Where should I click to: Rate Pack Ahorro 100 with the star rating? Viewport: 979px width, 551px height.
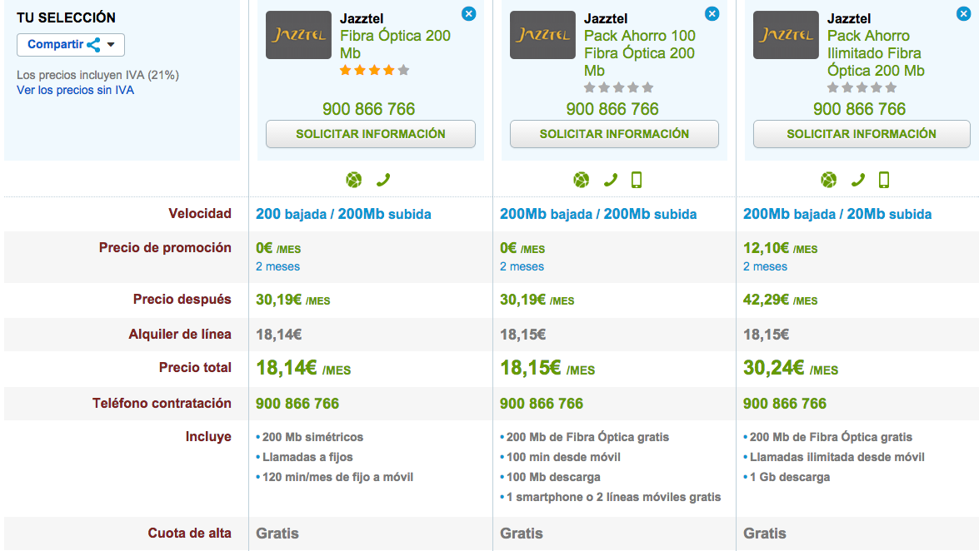618,87
